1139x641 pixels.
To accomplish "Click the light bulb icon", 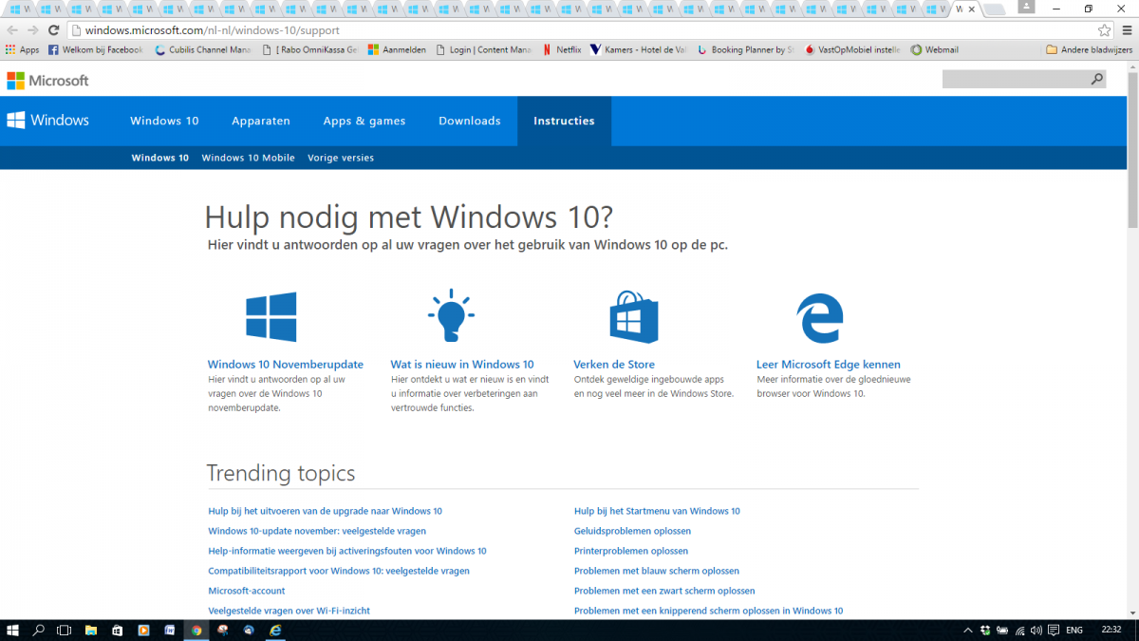I will (x=451, y=315).
